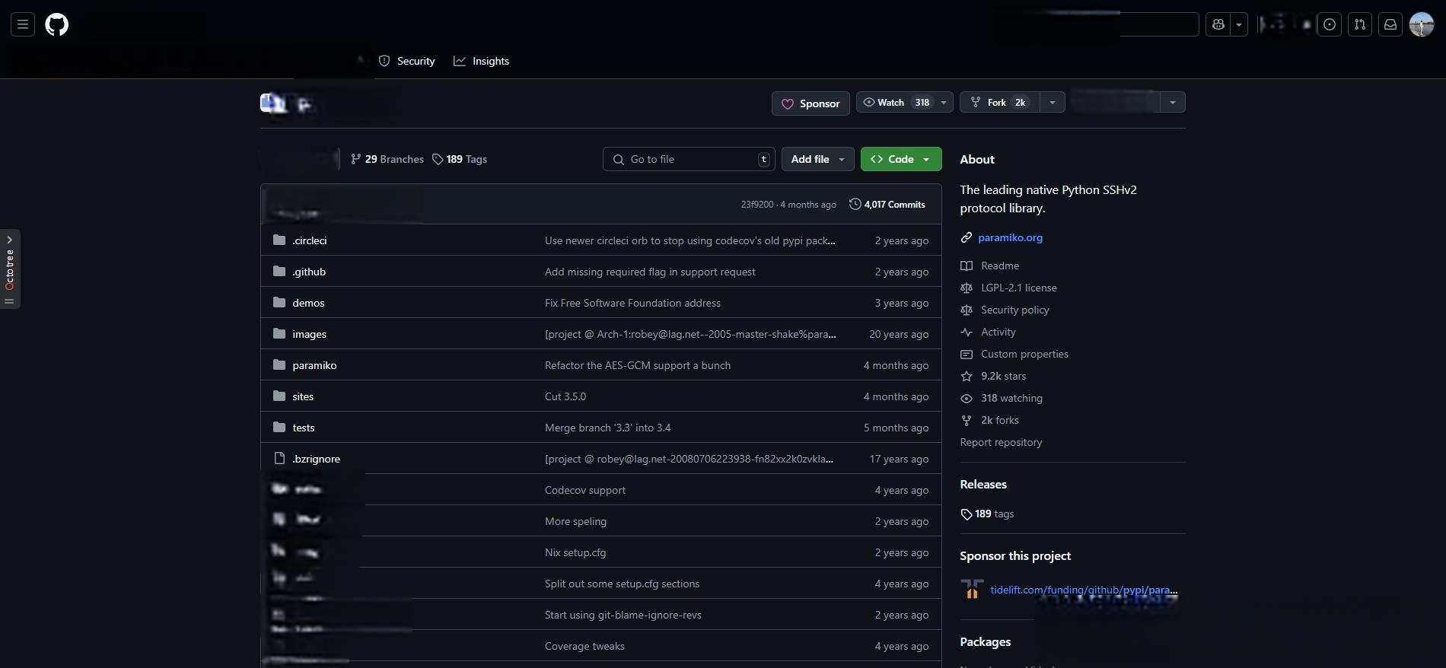Open the hamburger navigation menu
The height and width of the screenshot is (668, 1446).
click(23, 24)
